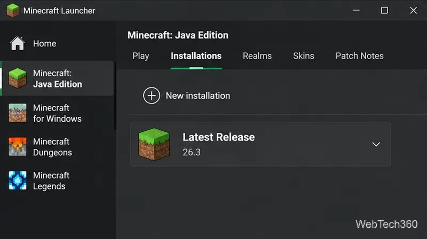
Task: Click the Minecraft Dungeons icon
Action: [x=18, y=147]
